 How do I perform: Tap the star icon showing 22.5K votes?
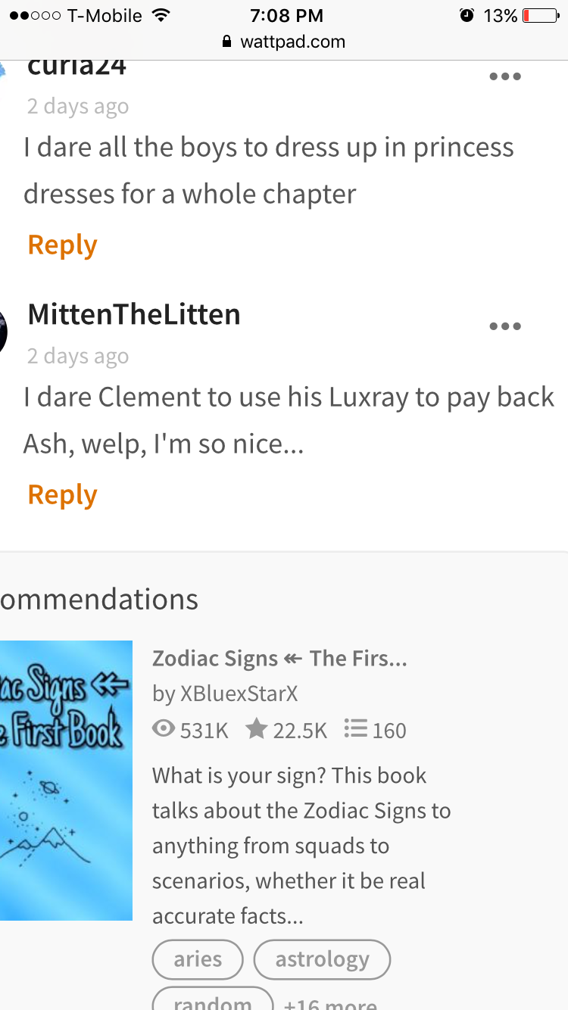(257, 729)
